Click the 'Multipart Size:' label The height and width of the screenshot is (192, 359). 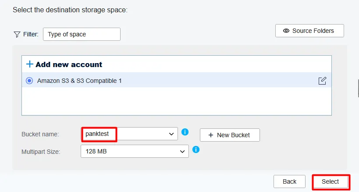click(41, 152)
